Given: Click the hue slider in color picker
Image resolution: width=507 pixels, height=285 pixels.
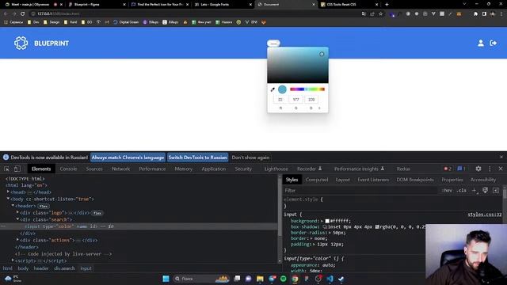Looking at the screenshot, I should 307,89.
